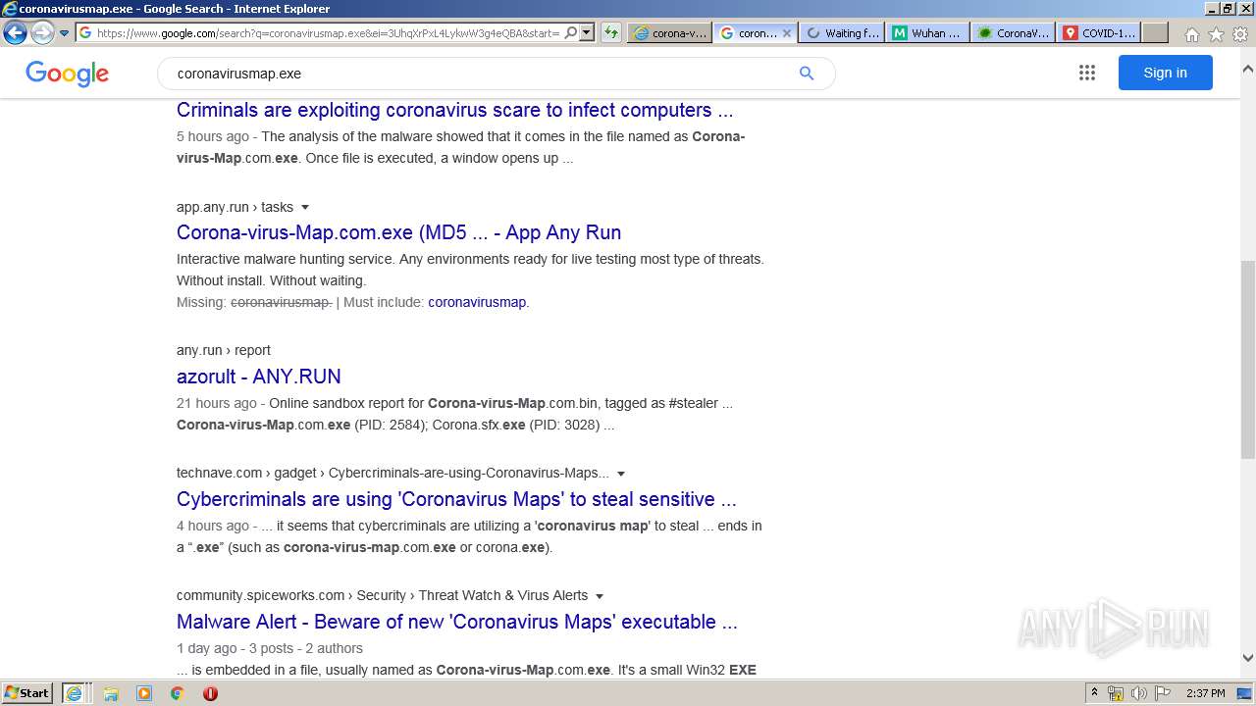Click the address bar search magnifier icon
Viewport: 1256px width, 706px height.
pos(571,32)
